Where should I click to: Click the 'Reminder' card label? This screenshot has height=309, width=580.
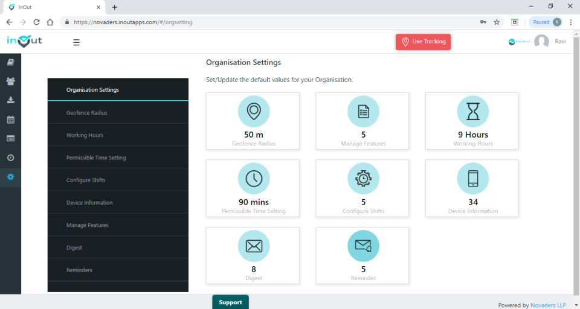pos(363,278)
